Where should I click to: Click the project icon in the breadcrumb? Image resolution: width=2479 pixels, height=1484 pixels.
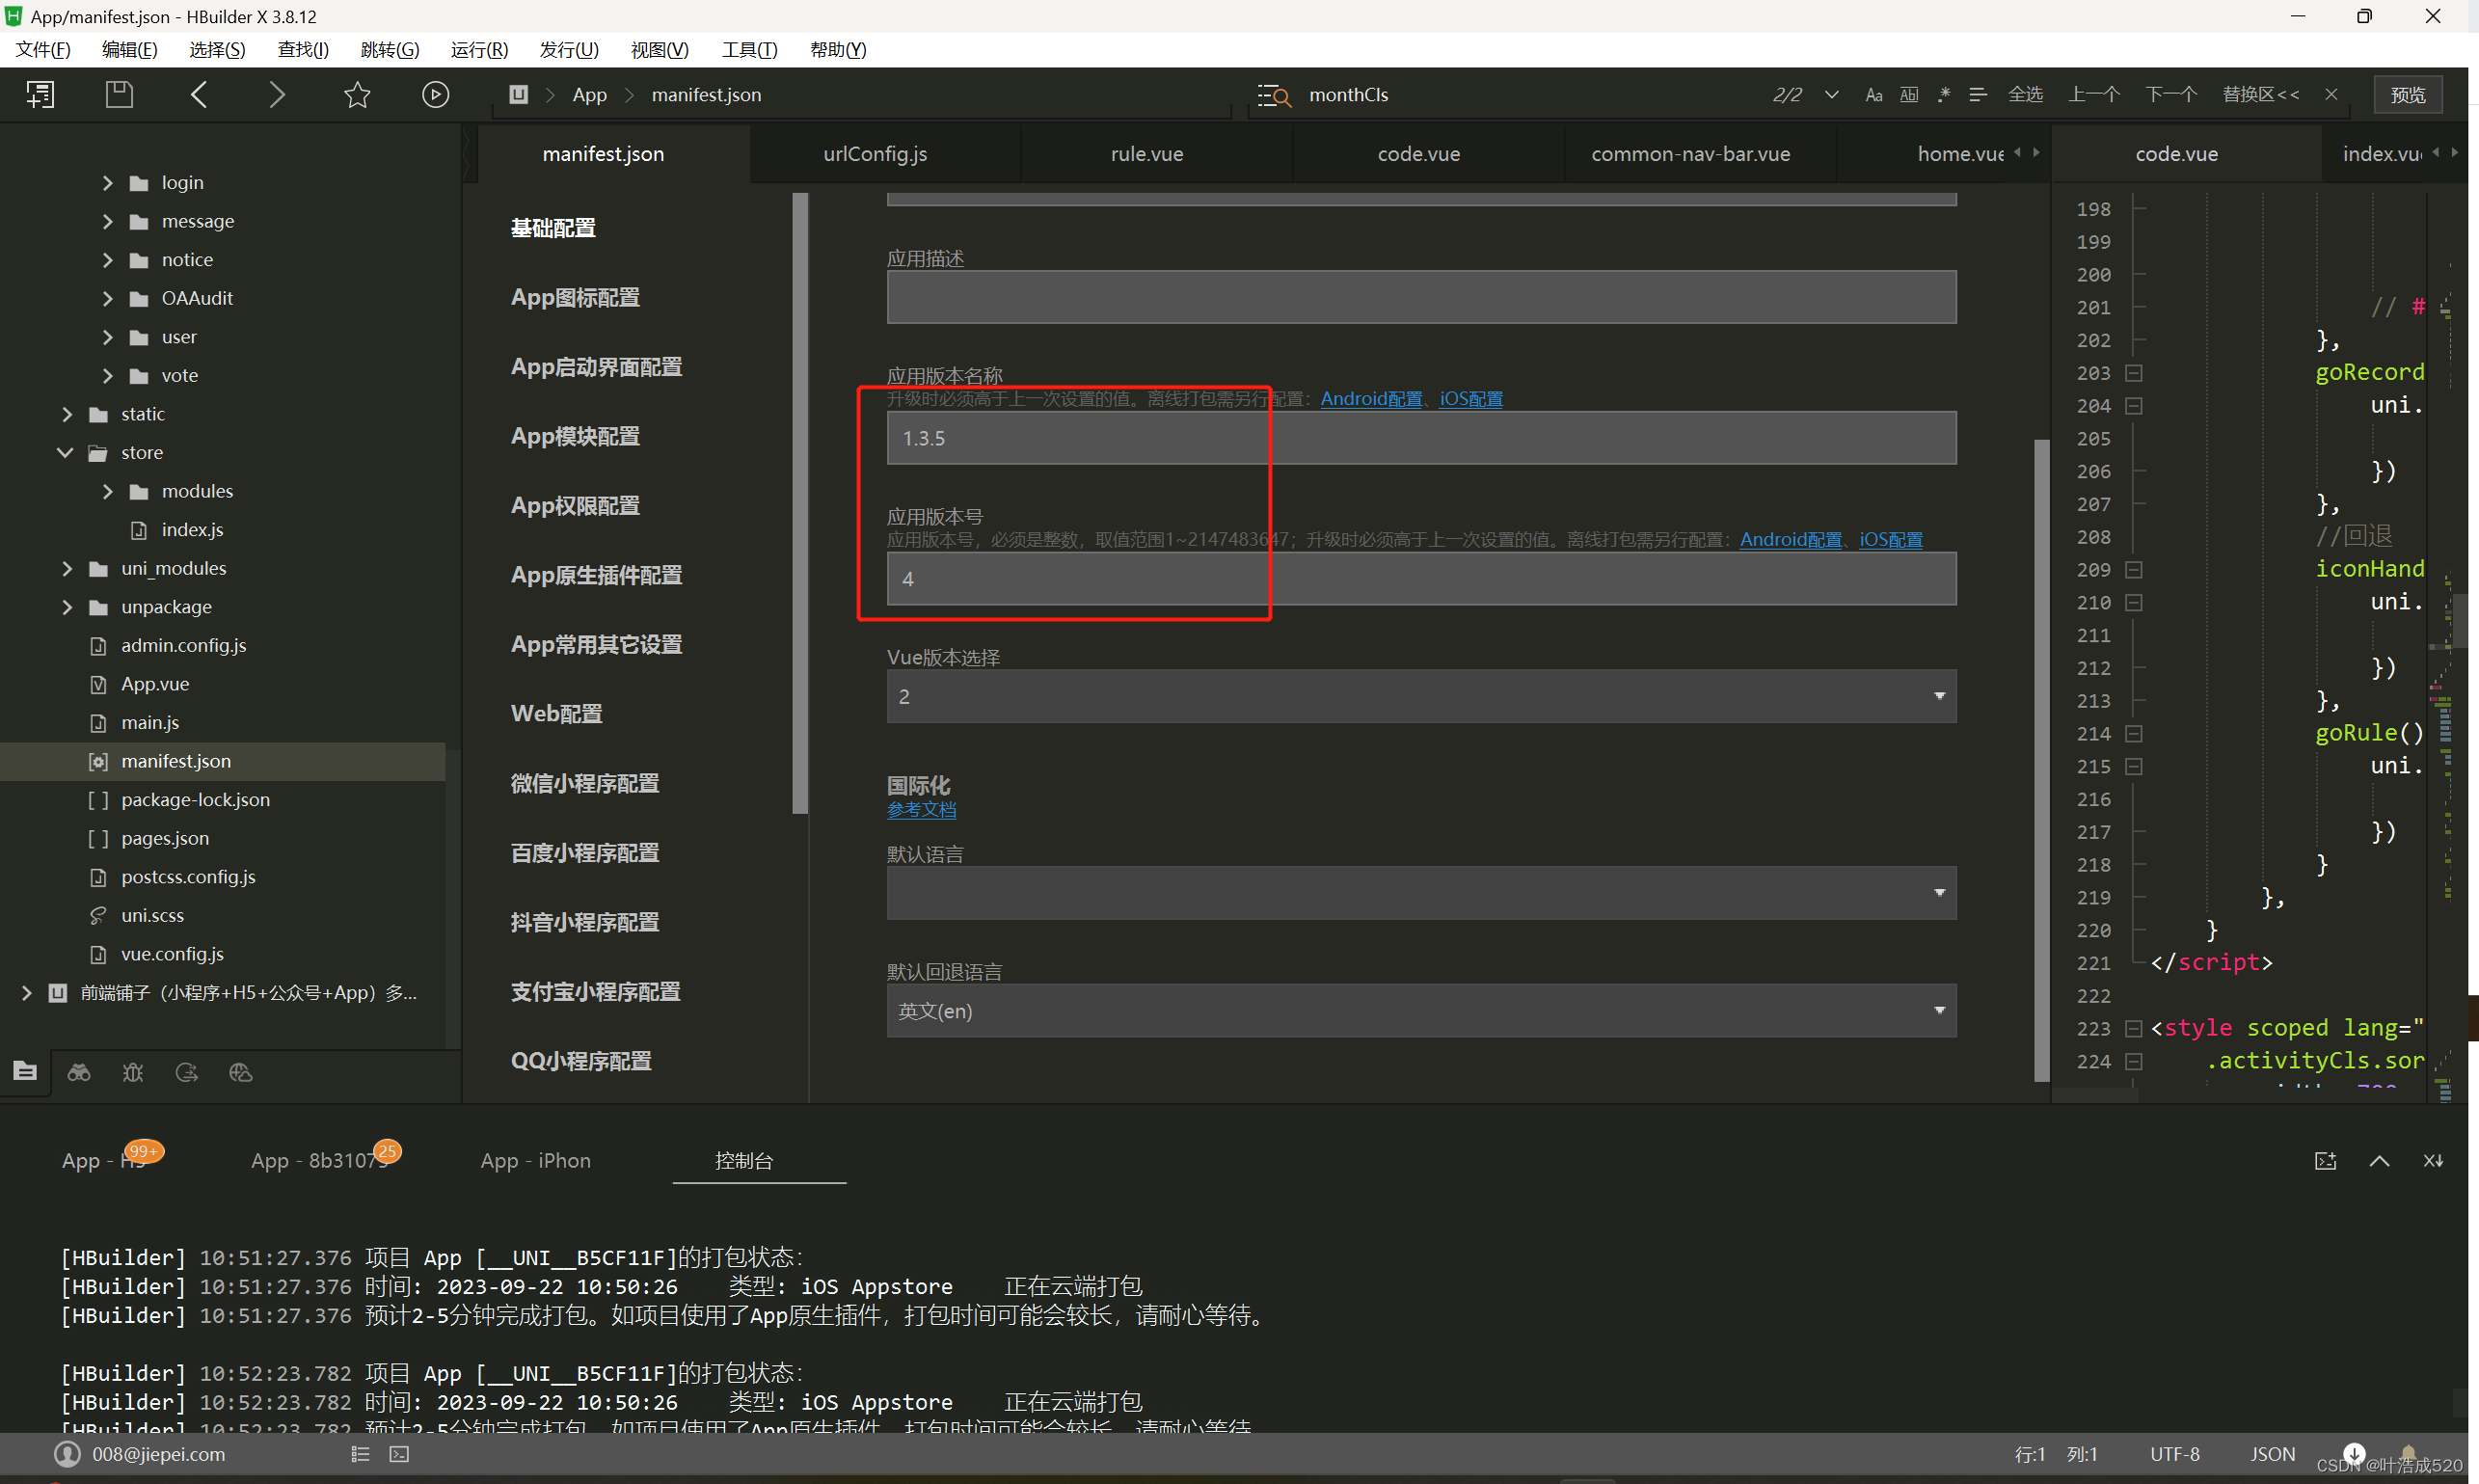click(518, 94)
